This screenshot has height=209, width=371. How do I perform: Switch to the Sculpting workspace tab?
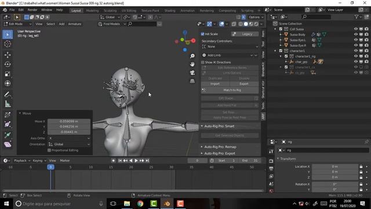pos(110,10)
